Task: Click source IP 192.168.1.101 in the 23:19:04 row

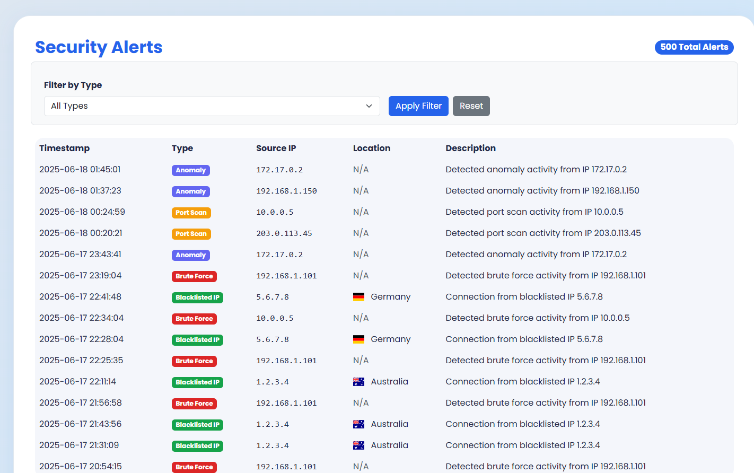Action: coord(286,276)
